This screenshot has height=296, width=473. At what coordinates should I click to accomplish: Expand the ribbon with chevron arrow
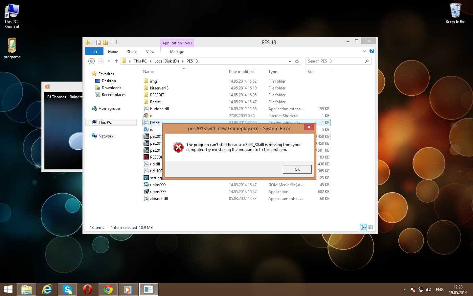(364, 51)
